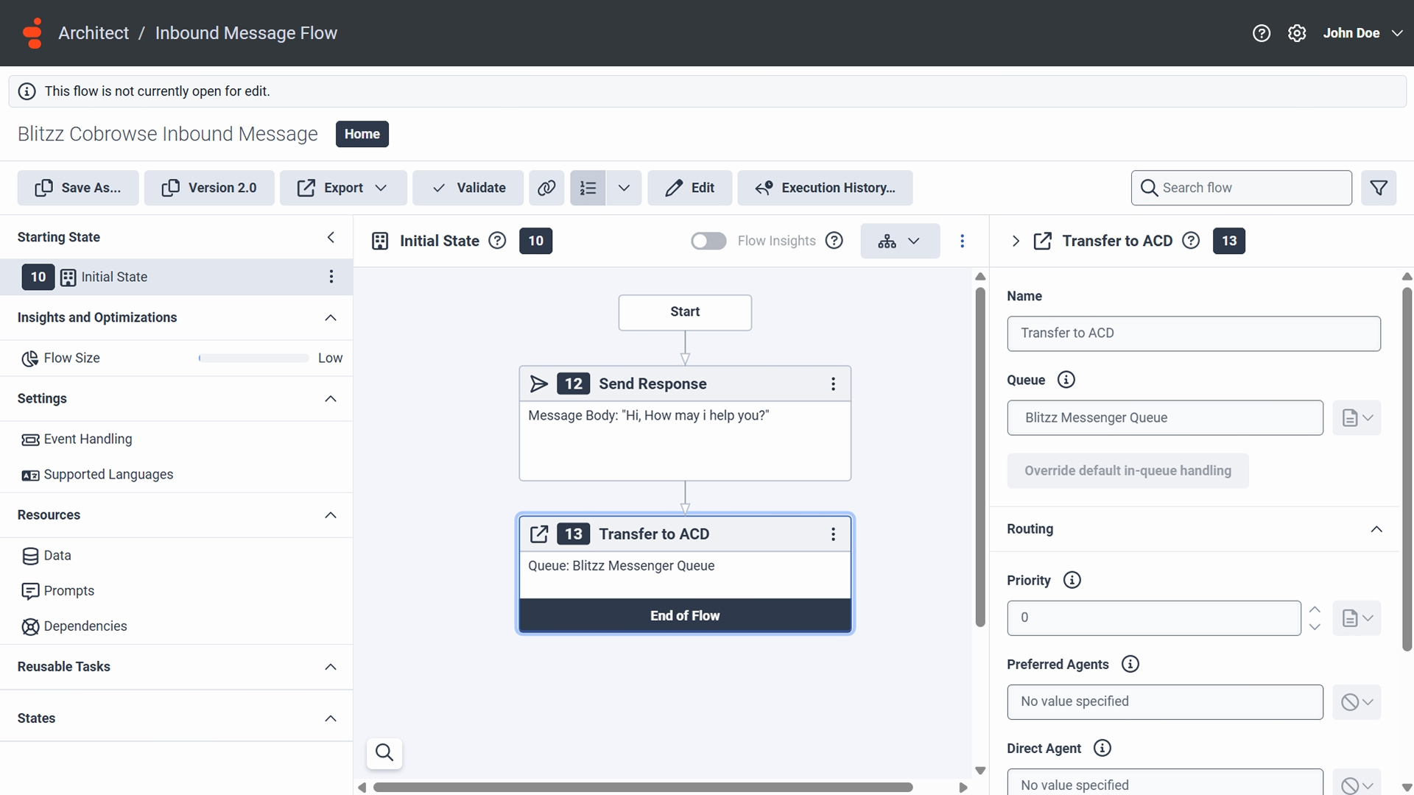1414x795 pixels.
Task: Click the Search flow input field
Action: (1252, 188)
